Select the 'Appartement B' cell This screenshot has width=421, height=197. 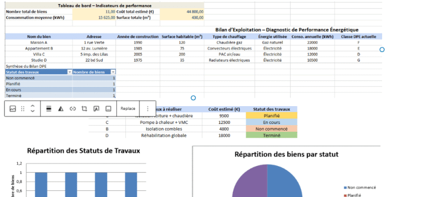(38, 48)
